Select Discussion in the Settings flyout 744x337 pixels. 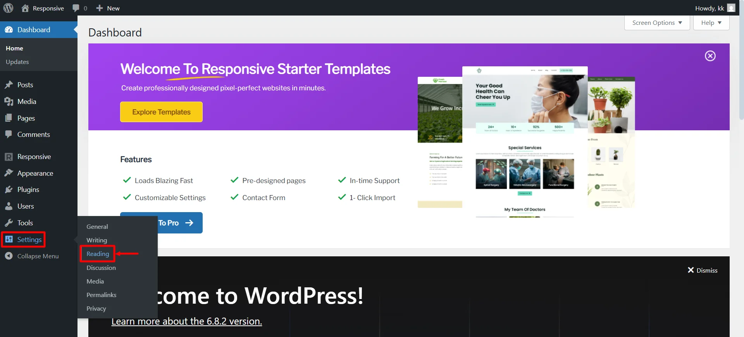[101, 268]
